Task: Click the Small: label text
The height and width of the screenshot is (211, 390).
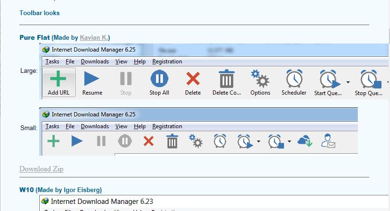Action: [29, 128]
